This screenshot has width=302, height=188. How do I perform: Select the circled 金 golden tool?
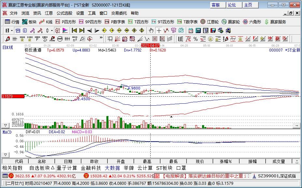pyautogui.click(x=211, y=39)
